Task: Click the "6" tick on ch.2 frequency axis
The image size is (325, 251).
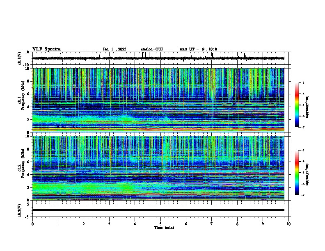Action: point(29,162)
